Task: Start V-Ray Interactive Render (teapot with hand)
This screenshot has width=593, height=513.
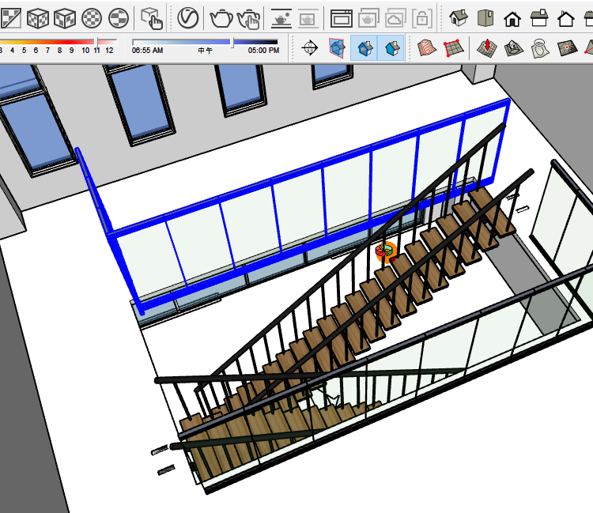Action: [x=248, y=18]
